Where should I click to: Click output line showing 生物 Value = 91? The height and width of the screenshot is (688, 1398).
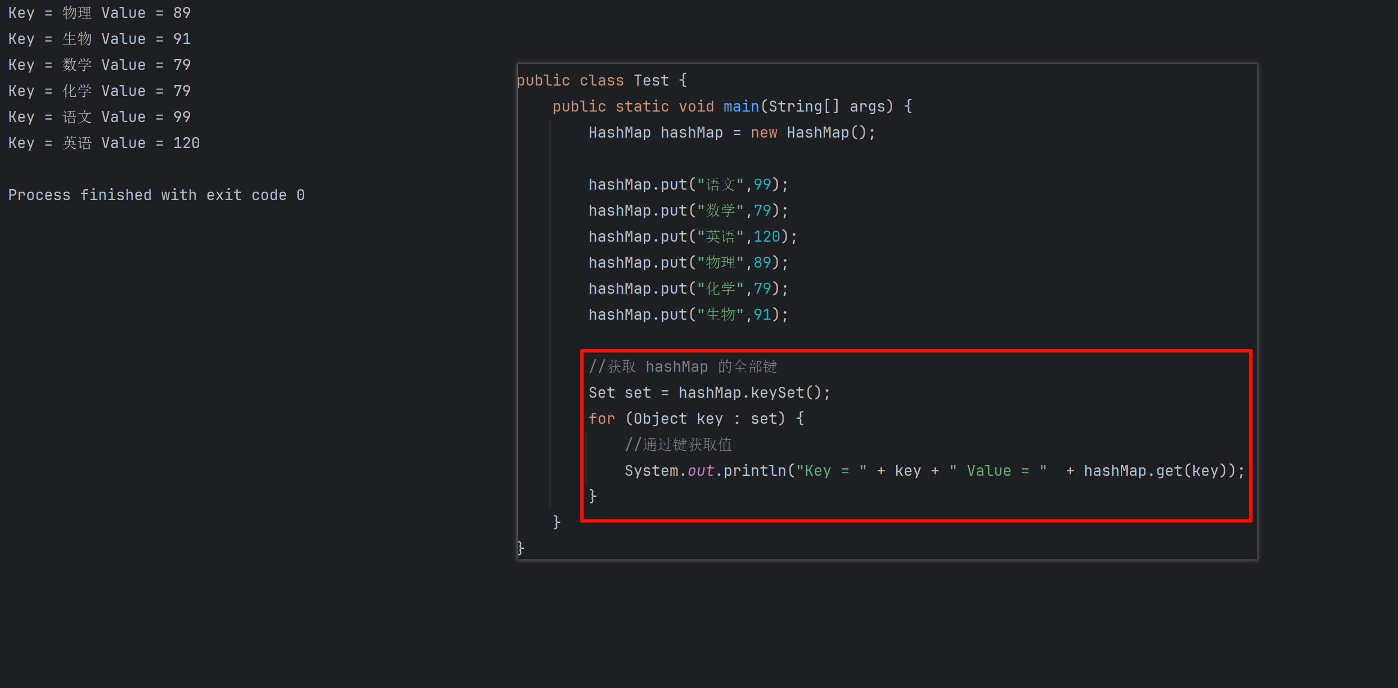99,39
